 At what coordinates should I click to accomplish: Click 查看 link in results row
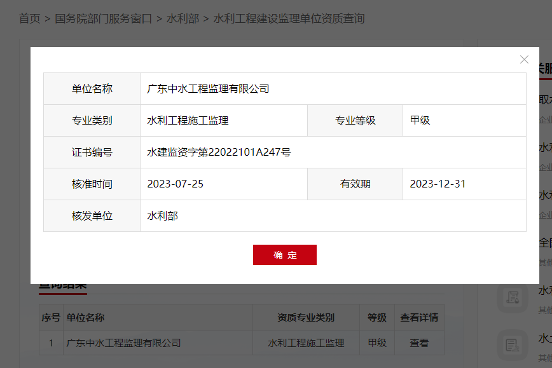pos(419,343)
